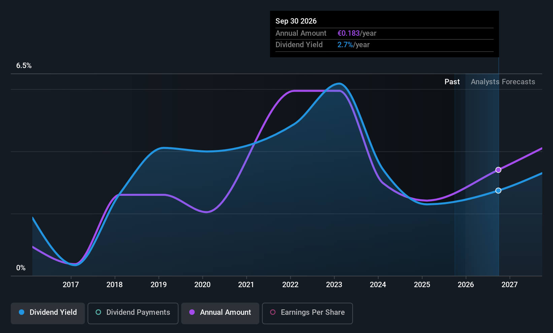
Task: Click the 2025 x-axis label
Action: (x=422, y=285)
